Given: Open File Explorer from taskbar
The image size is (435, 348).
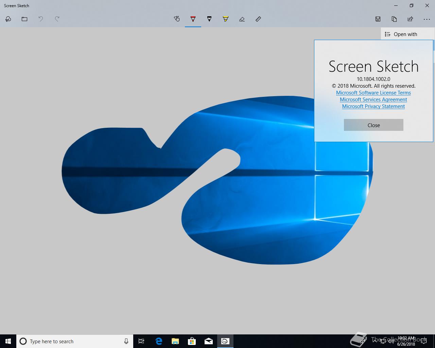Looking at the screenshot, I should (175, 341).
